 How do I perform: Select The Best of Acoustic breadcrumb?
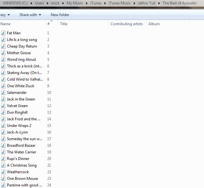click(x=180, y=3)
